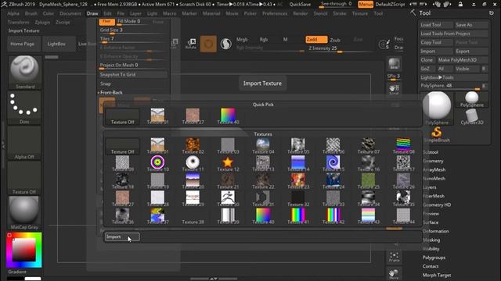Pick Texture 01 in Quick Pick
The width and height of the screenshot is (501, 281).
click(157, 116)
